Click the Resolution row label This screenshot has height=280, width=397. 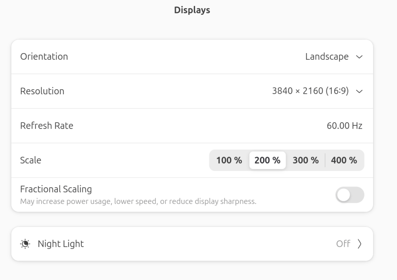(42, 91)
